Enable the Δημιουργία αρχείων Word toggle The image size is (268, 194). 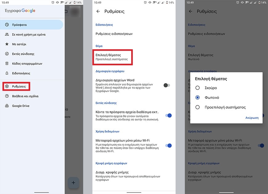167,85
